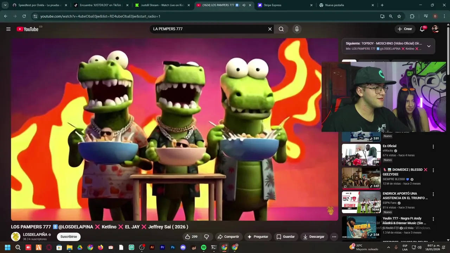
Task: Open the zoom magnifier in address bar
Action: (391, 16)
